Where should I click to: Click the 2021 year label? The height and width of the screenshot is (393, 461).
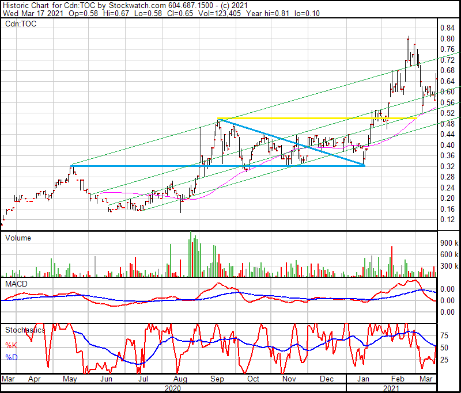(x=391, y=388)
